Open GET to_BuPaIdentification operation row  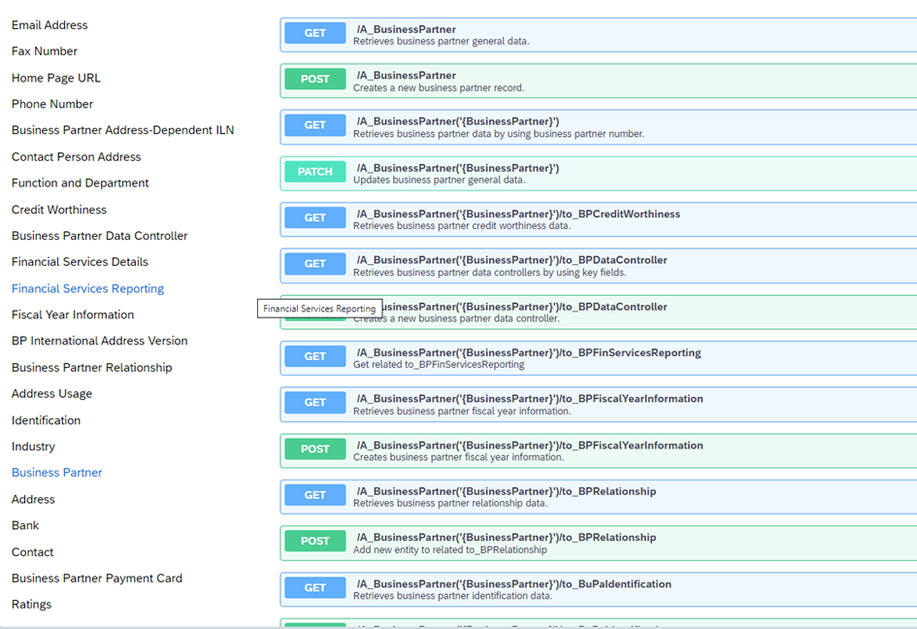pyautogui.click(x=598, y=589)
